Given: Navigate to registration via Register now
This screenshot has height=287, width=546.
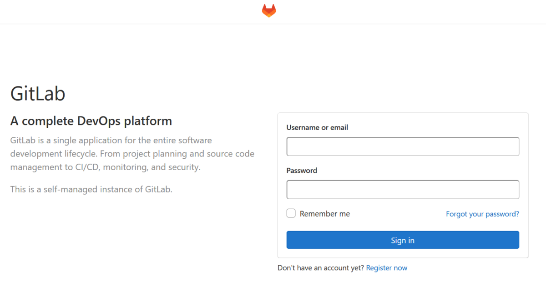Looking at the screenshot, I should (x=386, y=267).
